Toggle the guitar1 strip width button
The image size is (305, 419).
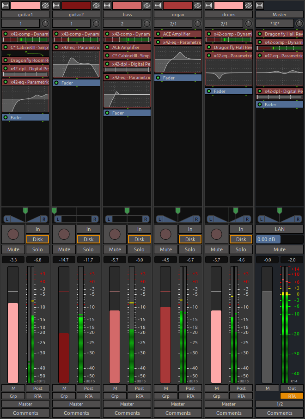[x=5, y=5]
